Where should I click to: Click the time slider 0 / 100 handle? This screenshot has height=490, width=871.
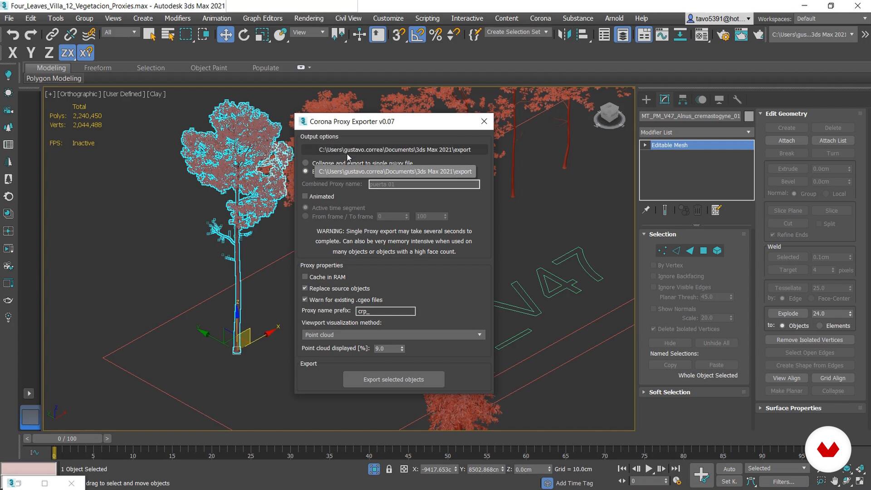(67, 439)
